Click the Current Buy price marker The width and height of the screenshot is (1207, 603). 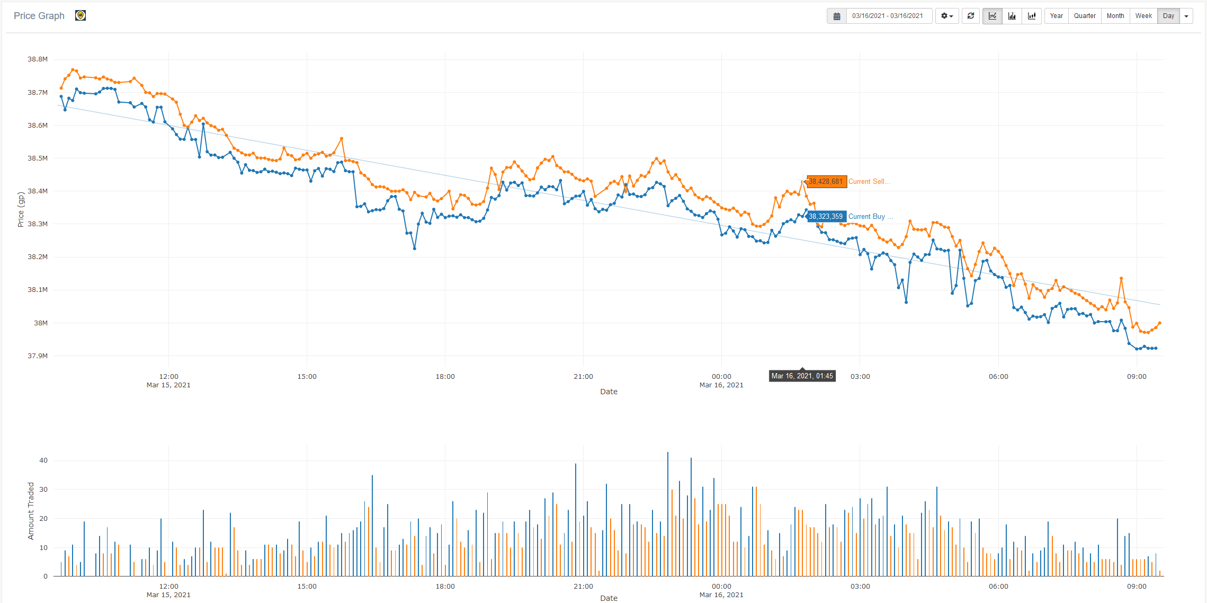825,216
